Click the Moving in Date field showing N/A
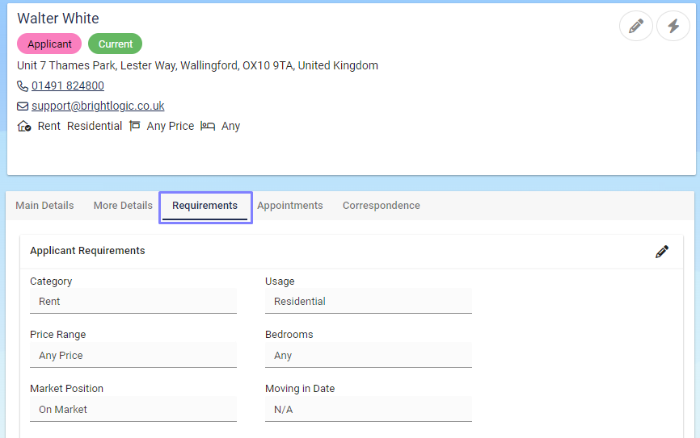This screenshot has height=438, width=700. tap(369, 409)
